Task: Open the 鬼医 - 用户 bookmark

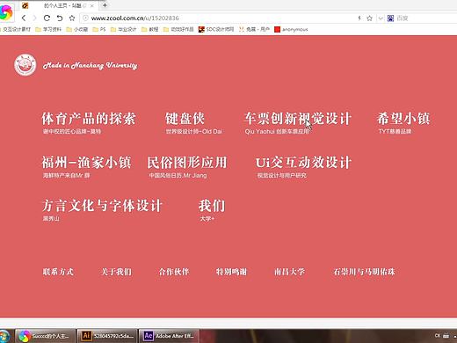Action: coord(254,29)
